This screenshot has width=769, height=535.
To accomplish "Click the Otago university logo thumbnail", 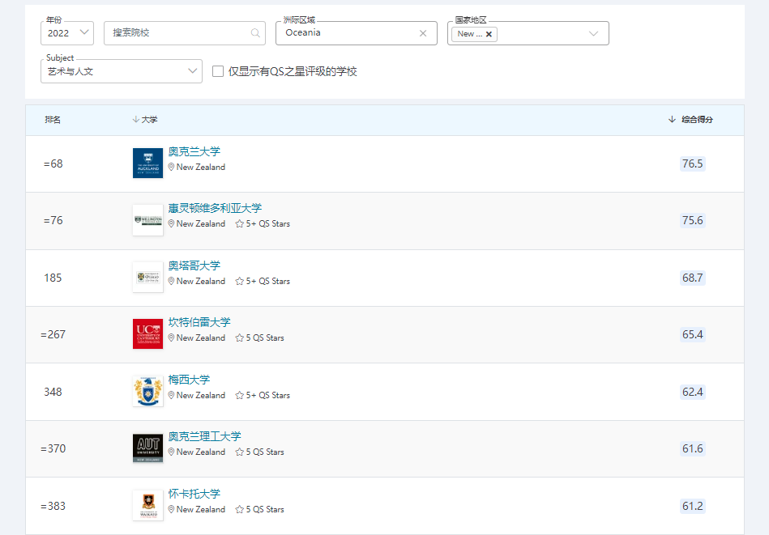I will [x=147, y=278].
